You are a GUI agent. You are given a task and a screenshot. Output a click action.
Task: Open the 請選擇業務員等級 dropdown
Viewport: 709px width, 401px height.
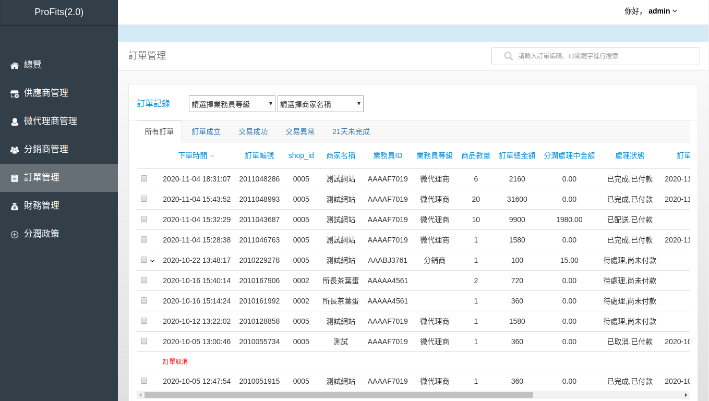pyautogui.click(x=232, y=104)
